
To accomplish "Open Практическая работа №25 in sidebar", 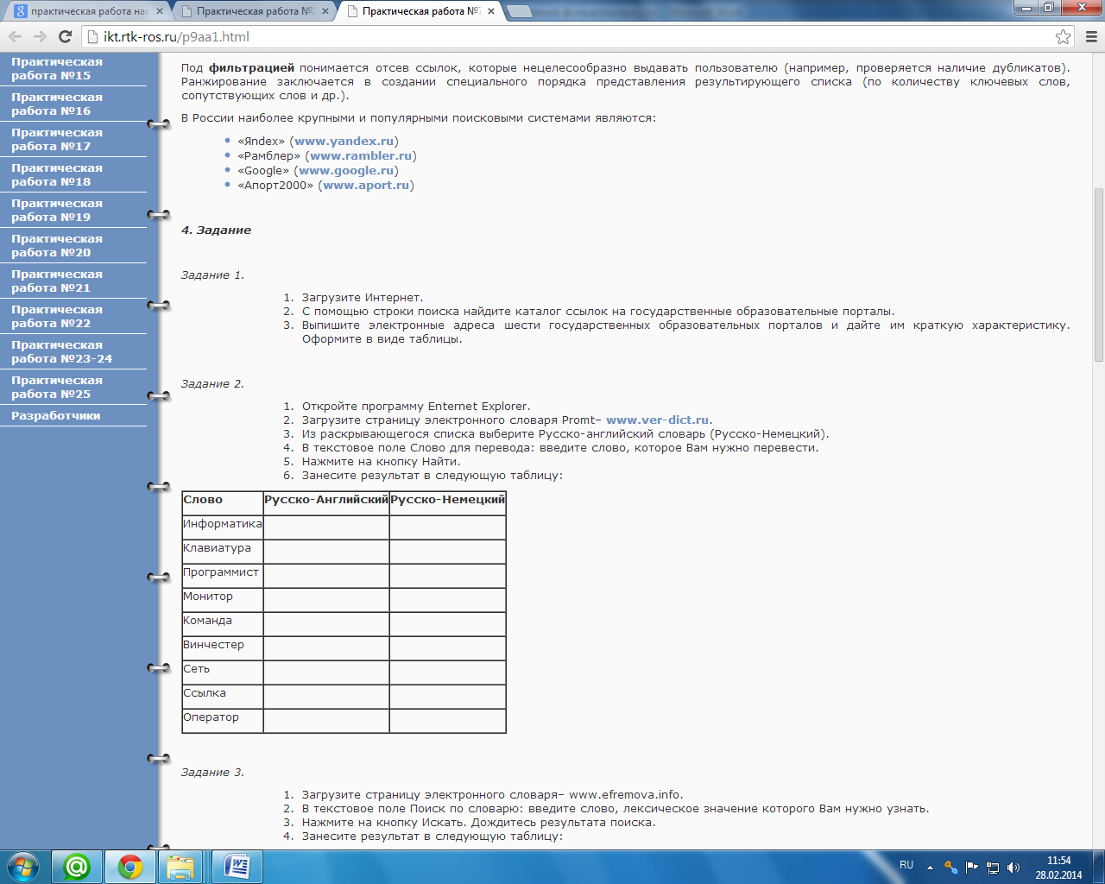I will 57,388.
